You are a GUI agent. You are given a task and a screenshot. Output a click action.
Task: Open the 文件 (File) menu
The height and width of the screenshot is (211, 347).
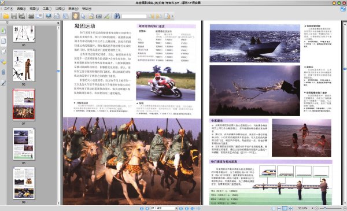tap(8, 9)
